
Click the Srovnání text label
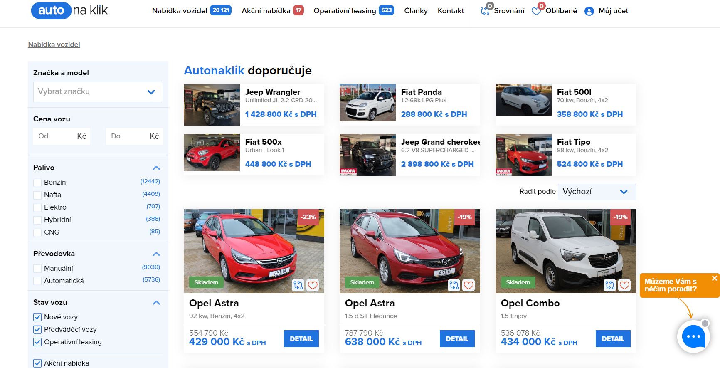pos(509,11)
